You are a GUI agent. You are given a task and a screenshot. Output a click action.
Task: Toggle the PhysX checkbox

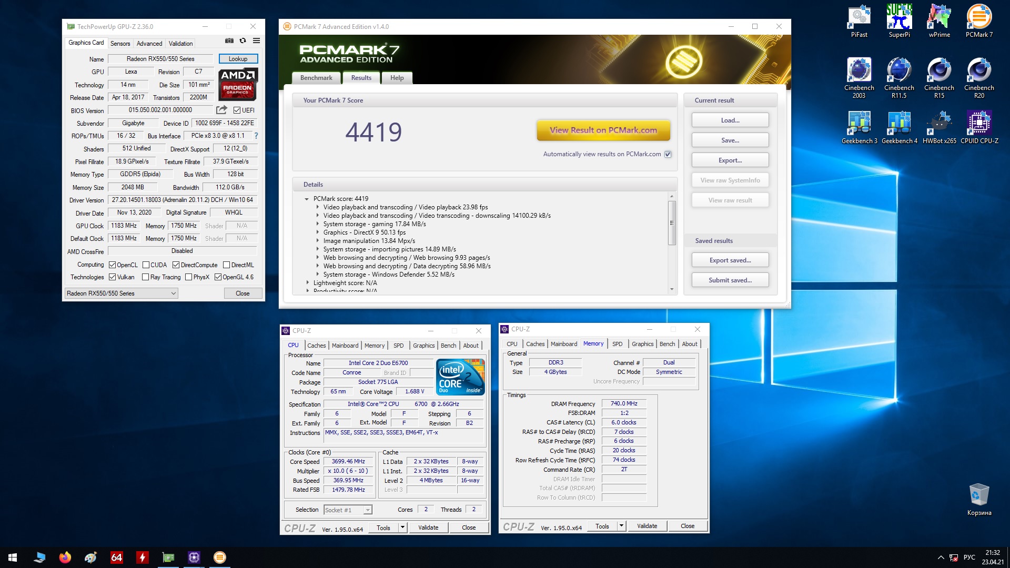188,277
